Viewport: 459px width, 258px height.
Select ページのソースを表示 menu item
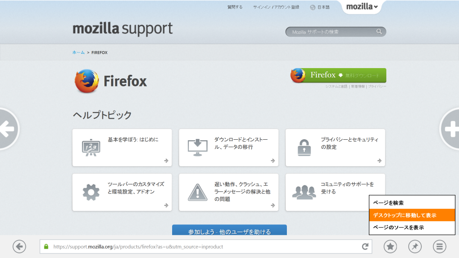pyautogui.click(x=412, y=227)
